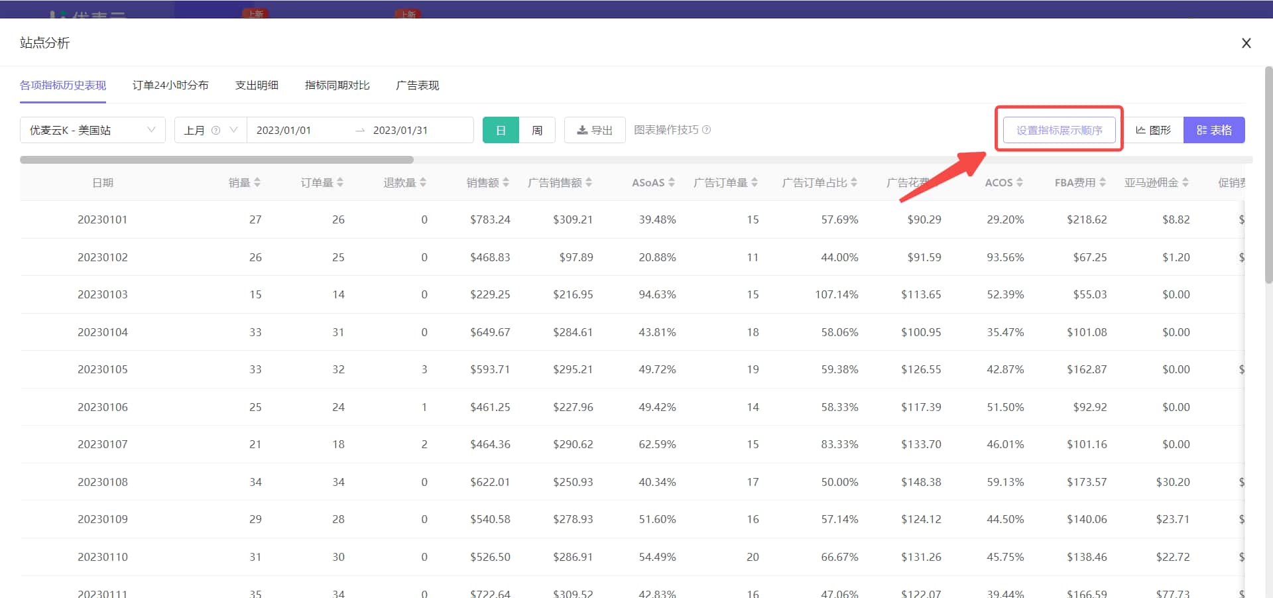This screenshot has width=1273, height=598.
Task: Sort by ASoAS column arrows
Action: 672,182
